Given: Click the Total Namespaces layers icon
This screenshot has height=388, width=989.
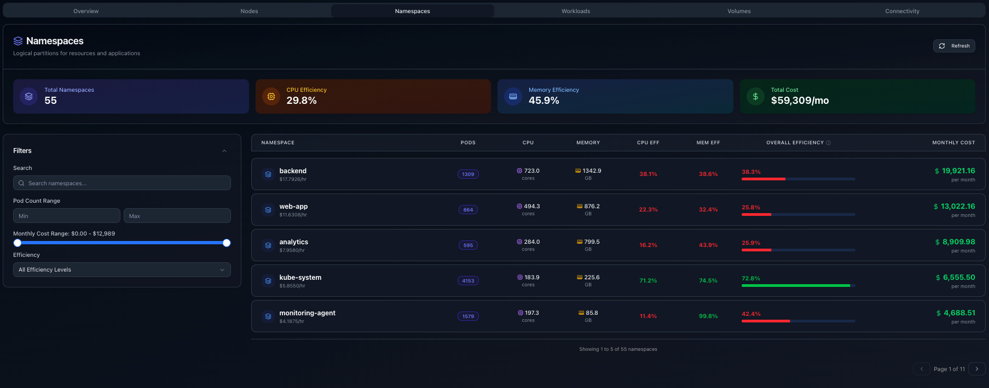Looking at the screenshot, I should click(x=28, y=97).
